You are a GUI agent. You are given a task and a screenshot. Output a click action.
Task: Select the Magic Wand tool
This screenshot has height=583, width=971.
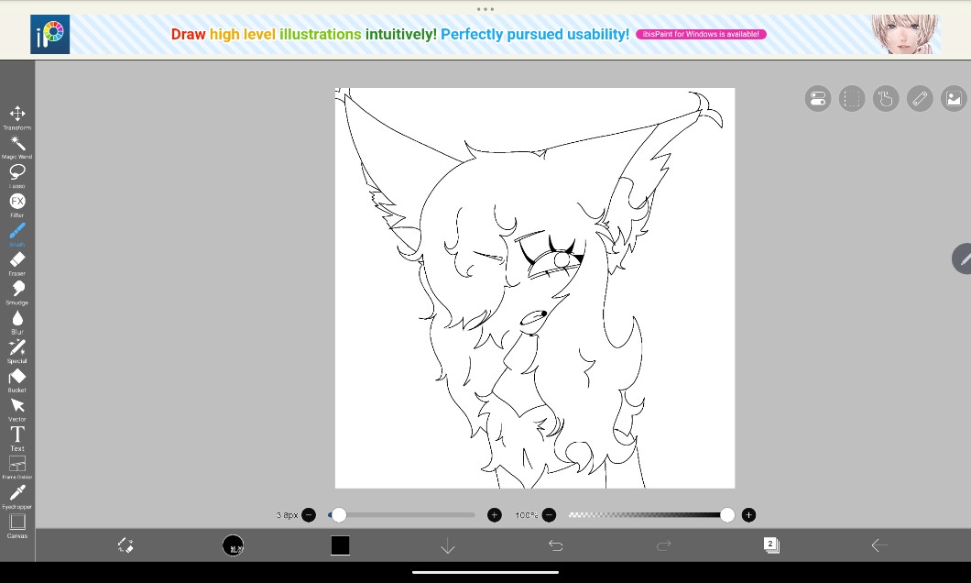coord(17,145)
